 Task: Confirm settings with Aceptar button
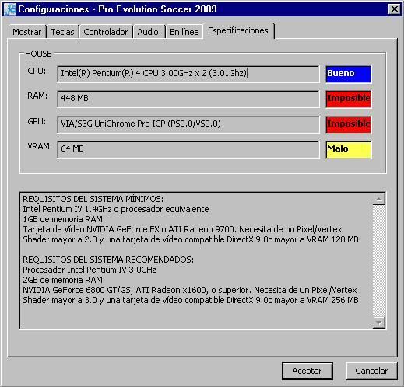pos(307,371)
